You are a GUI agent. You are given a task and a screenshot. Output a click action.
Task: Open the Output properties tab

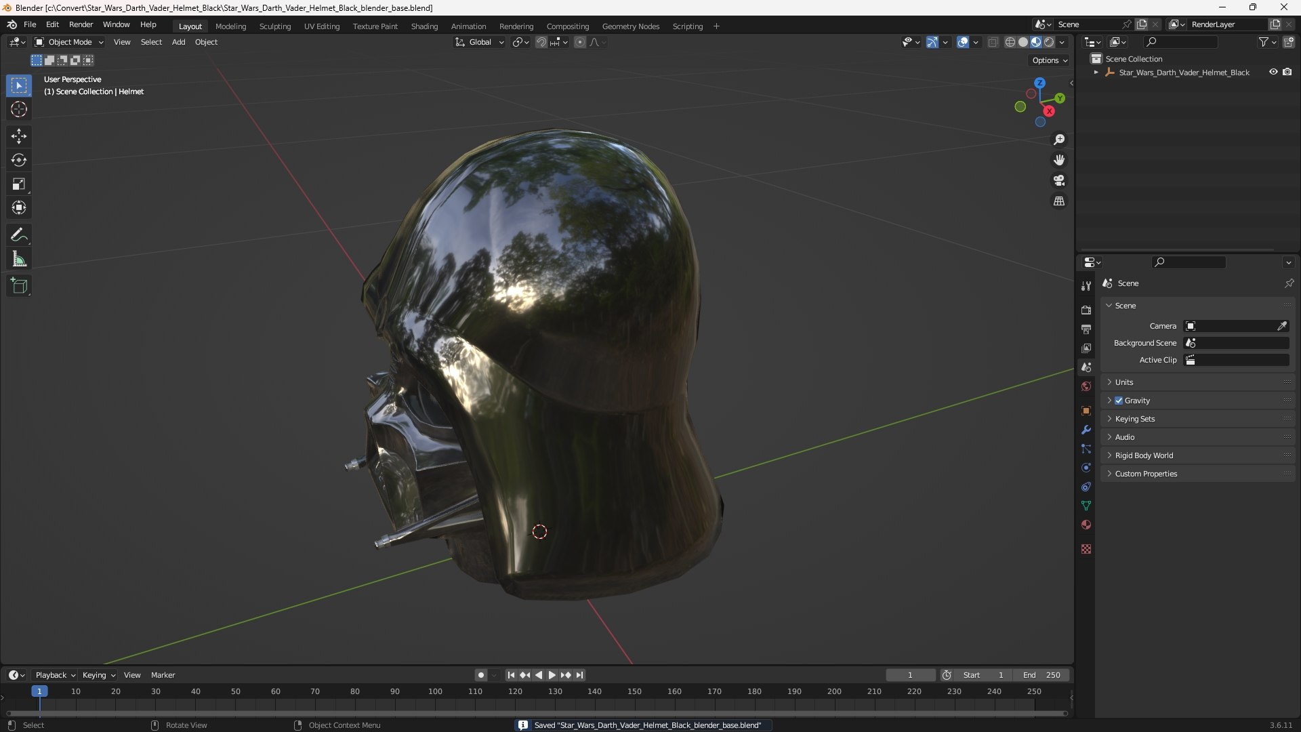1086,329
